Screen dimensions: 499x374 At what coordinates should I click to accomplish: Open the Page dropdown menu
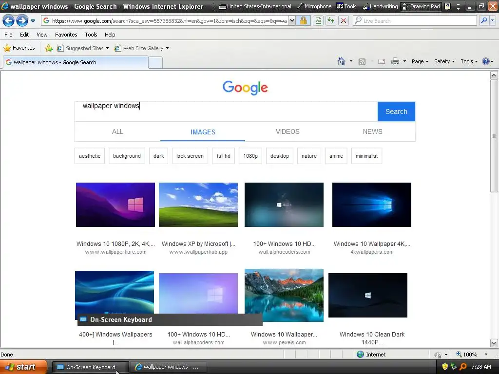coord(420,61)
